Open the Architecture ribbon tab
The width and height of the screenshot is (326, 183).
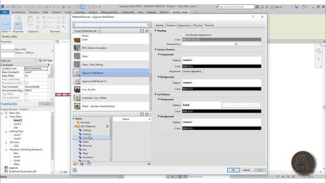tap(18, 12)
